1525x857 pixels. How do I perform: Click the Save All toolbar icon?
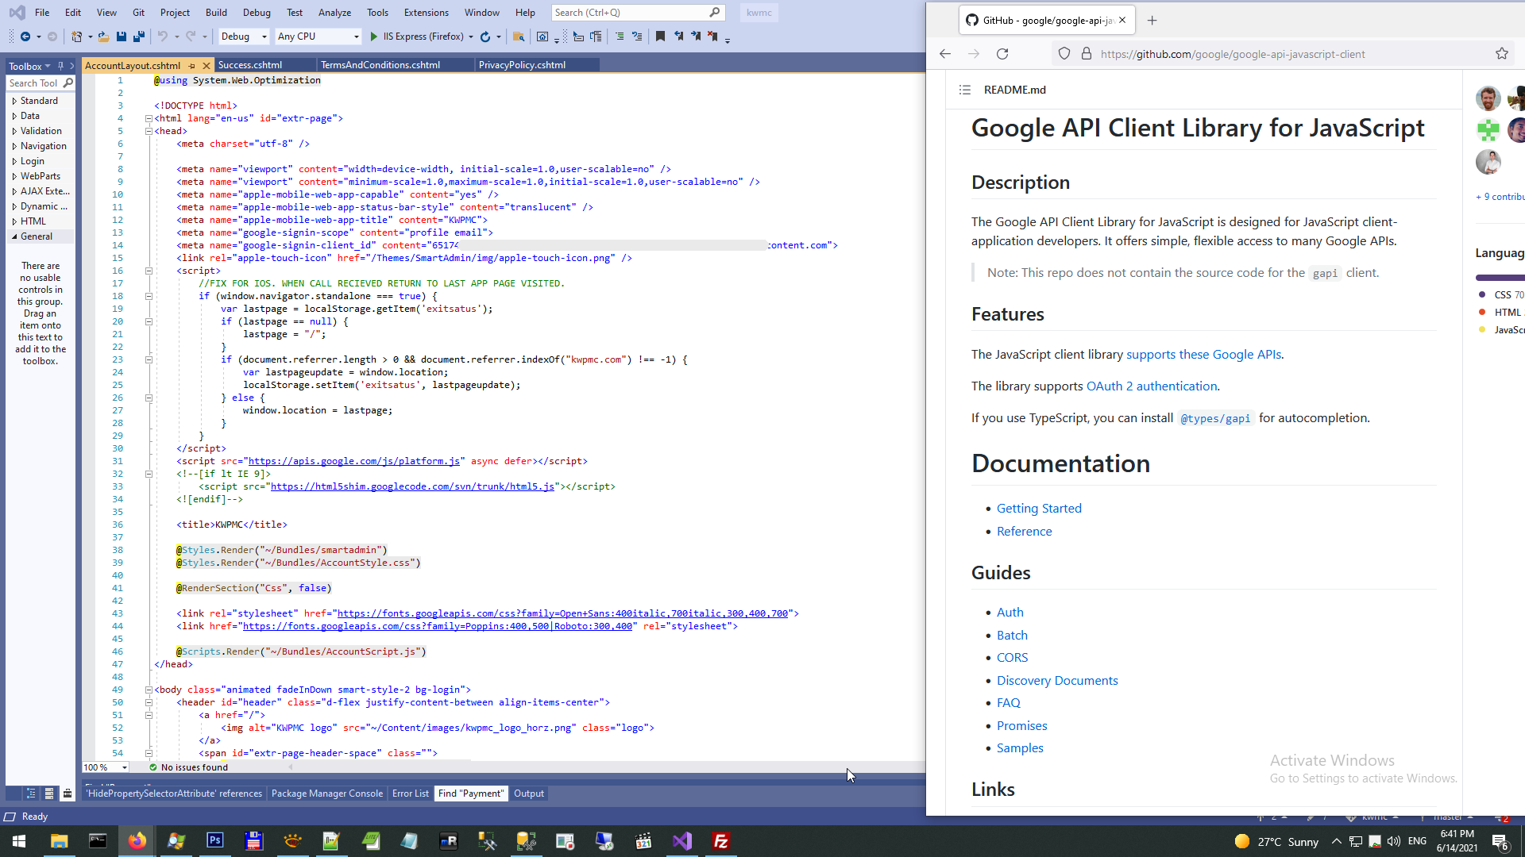(x=139, y=37)
